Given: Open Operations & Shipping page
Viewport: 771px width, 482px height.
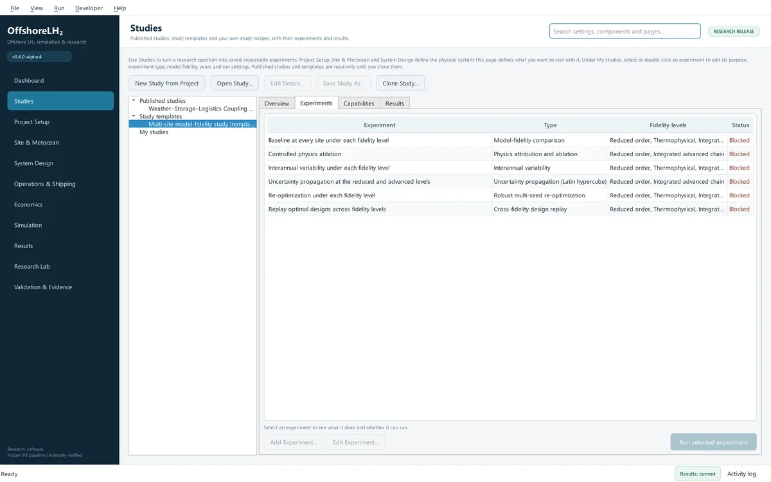Looking at the screenshot, I should (60, 184).
